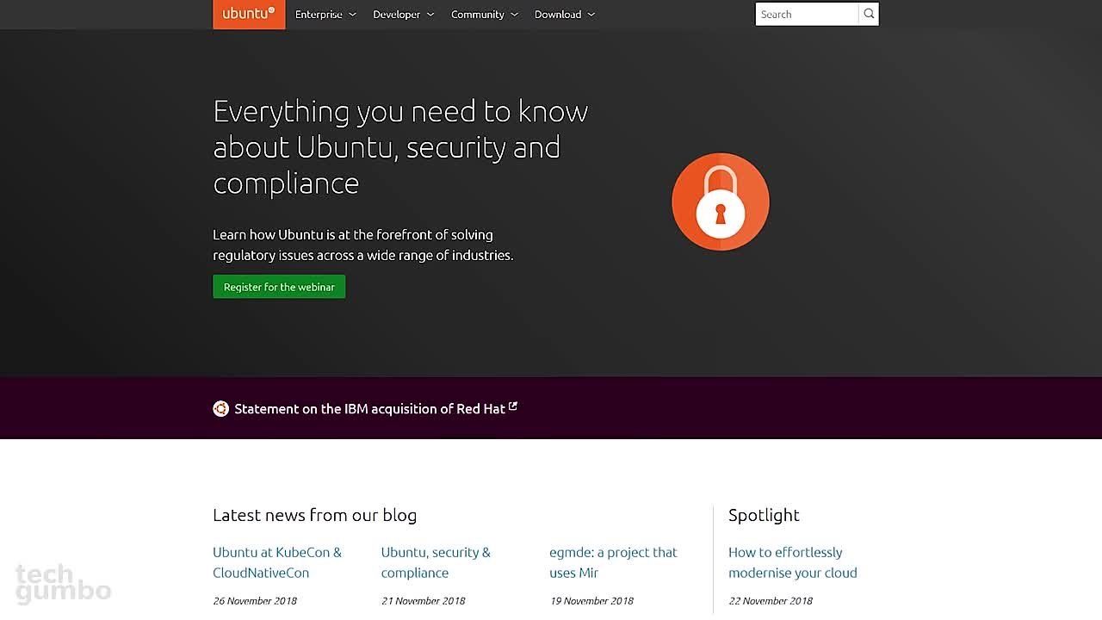Open How to effortlessly modernise your cloud
The width and height of the screenshot is (1102, 620).
tap(792, 562)
